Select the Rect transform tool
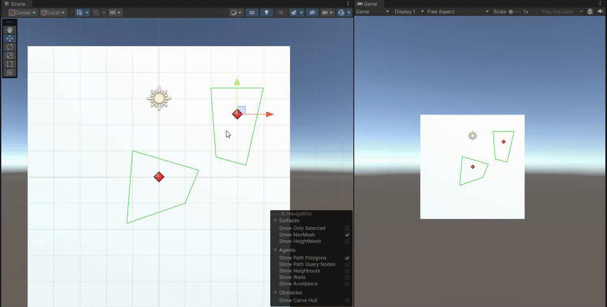Viewport: 607px width, 307px height. (10, 64)
